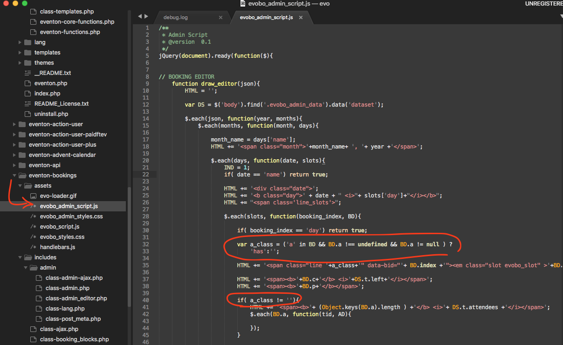Image resolution: width=563 pixels, height=345 pixels.
Task: Open __README.txt file
Action: tap(53, 73)
